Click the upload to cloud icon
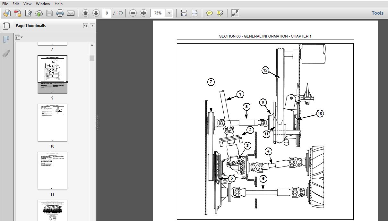The image size is (388, 221). 39,13
